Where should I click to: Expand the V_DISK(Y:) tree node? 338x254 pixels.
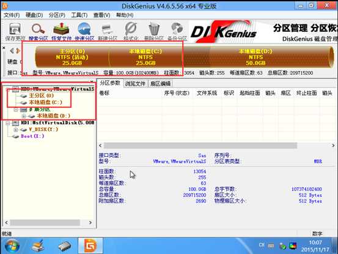tap(15, 130)
